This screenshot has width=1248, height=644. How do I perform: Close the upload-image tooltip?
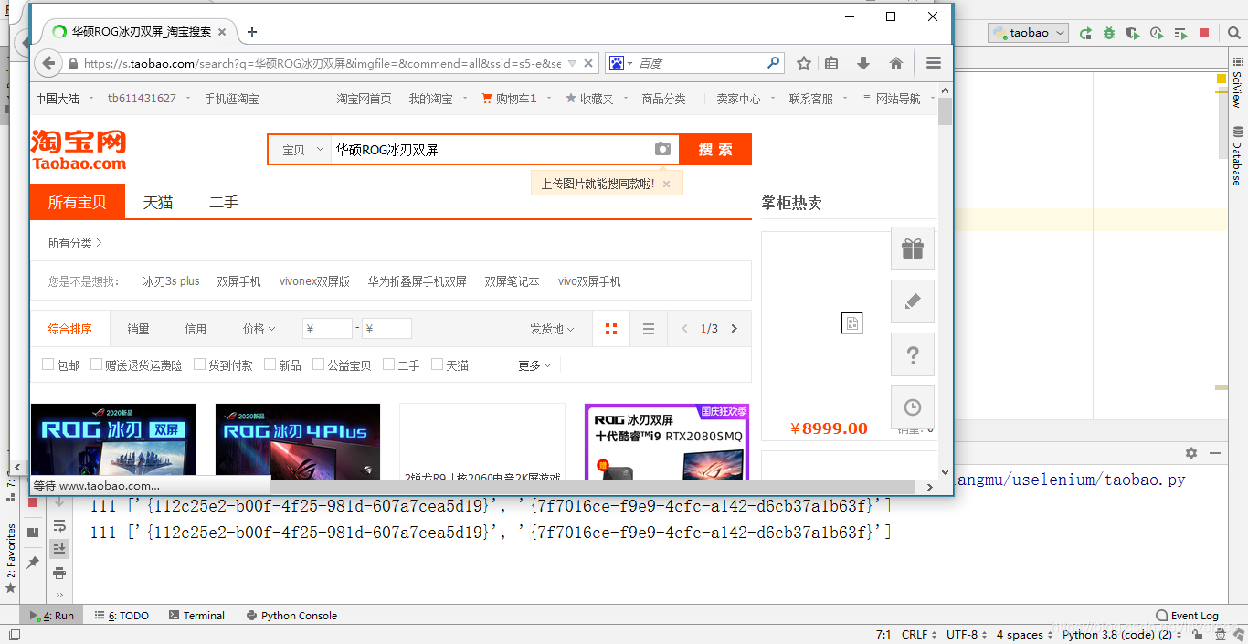click(667, 184)
